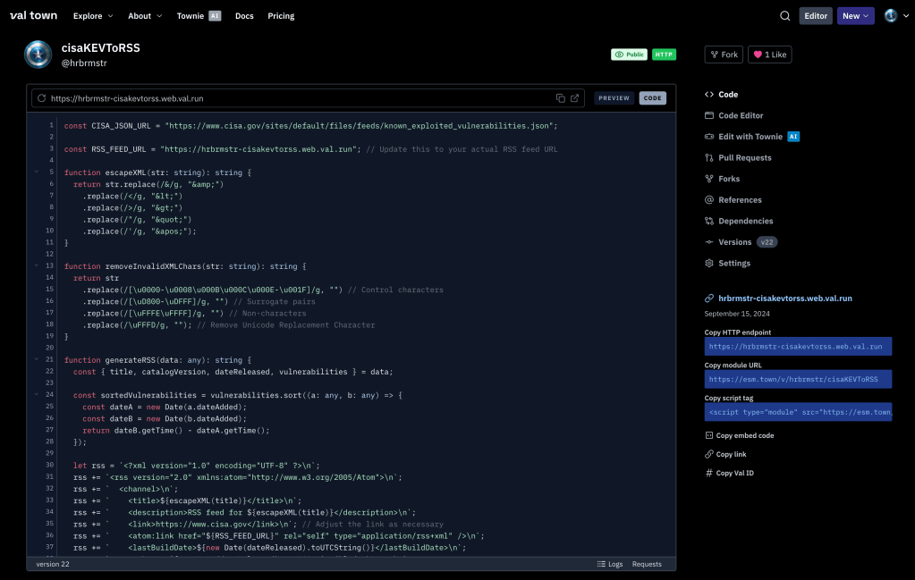Open val URL in new tab icon

(574, 98)
